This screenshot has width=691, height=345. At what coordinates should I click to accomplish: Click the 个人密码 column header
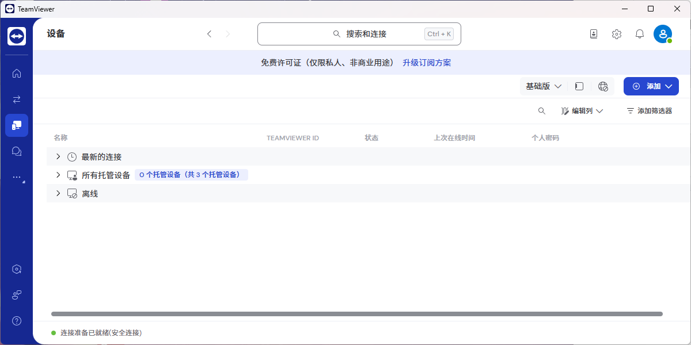click(545, 138)
